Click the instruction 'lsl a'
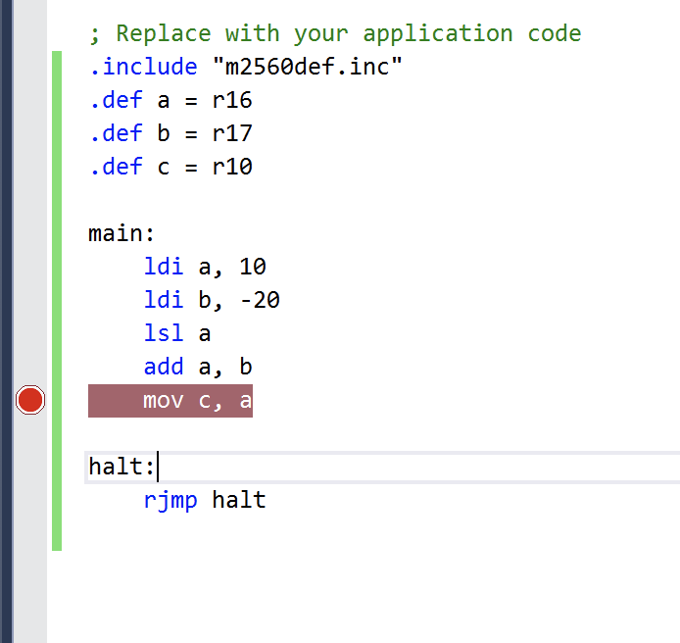Viewport: 680px width, 643px height. pos(177,333)
